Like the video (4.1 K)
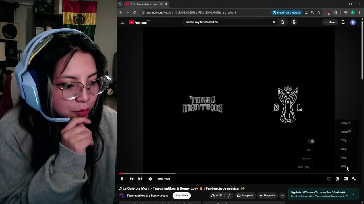Image resolution: width=364 pixels, height=204 pixels. pos(216,195)
